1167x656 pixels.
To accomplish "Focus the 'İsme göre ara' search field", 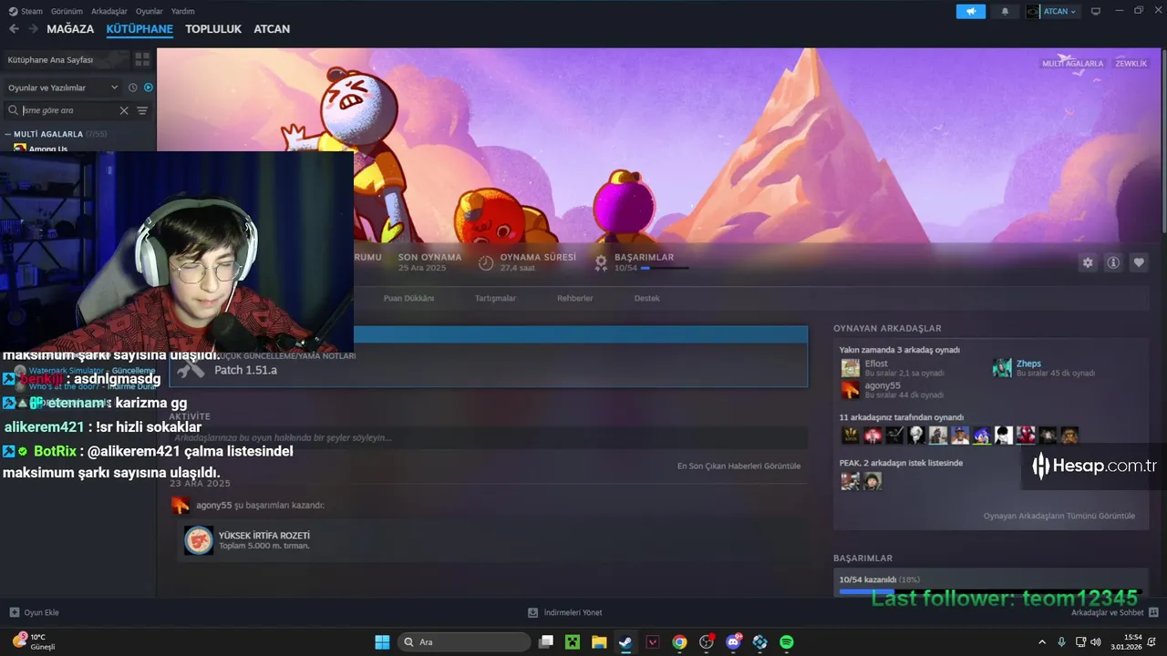I will (x=68, y=110).
